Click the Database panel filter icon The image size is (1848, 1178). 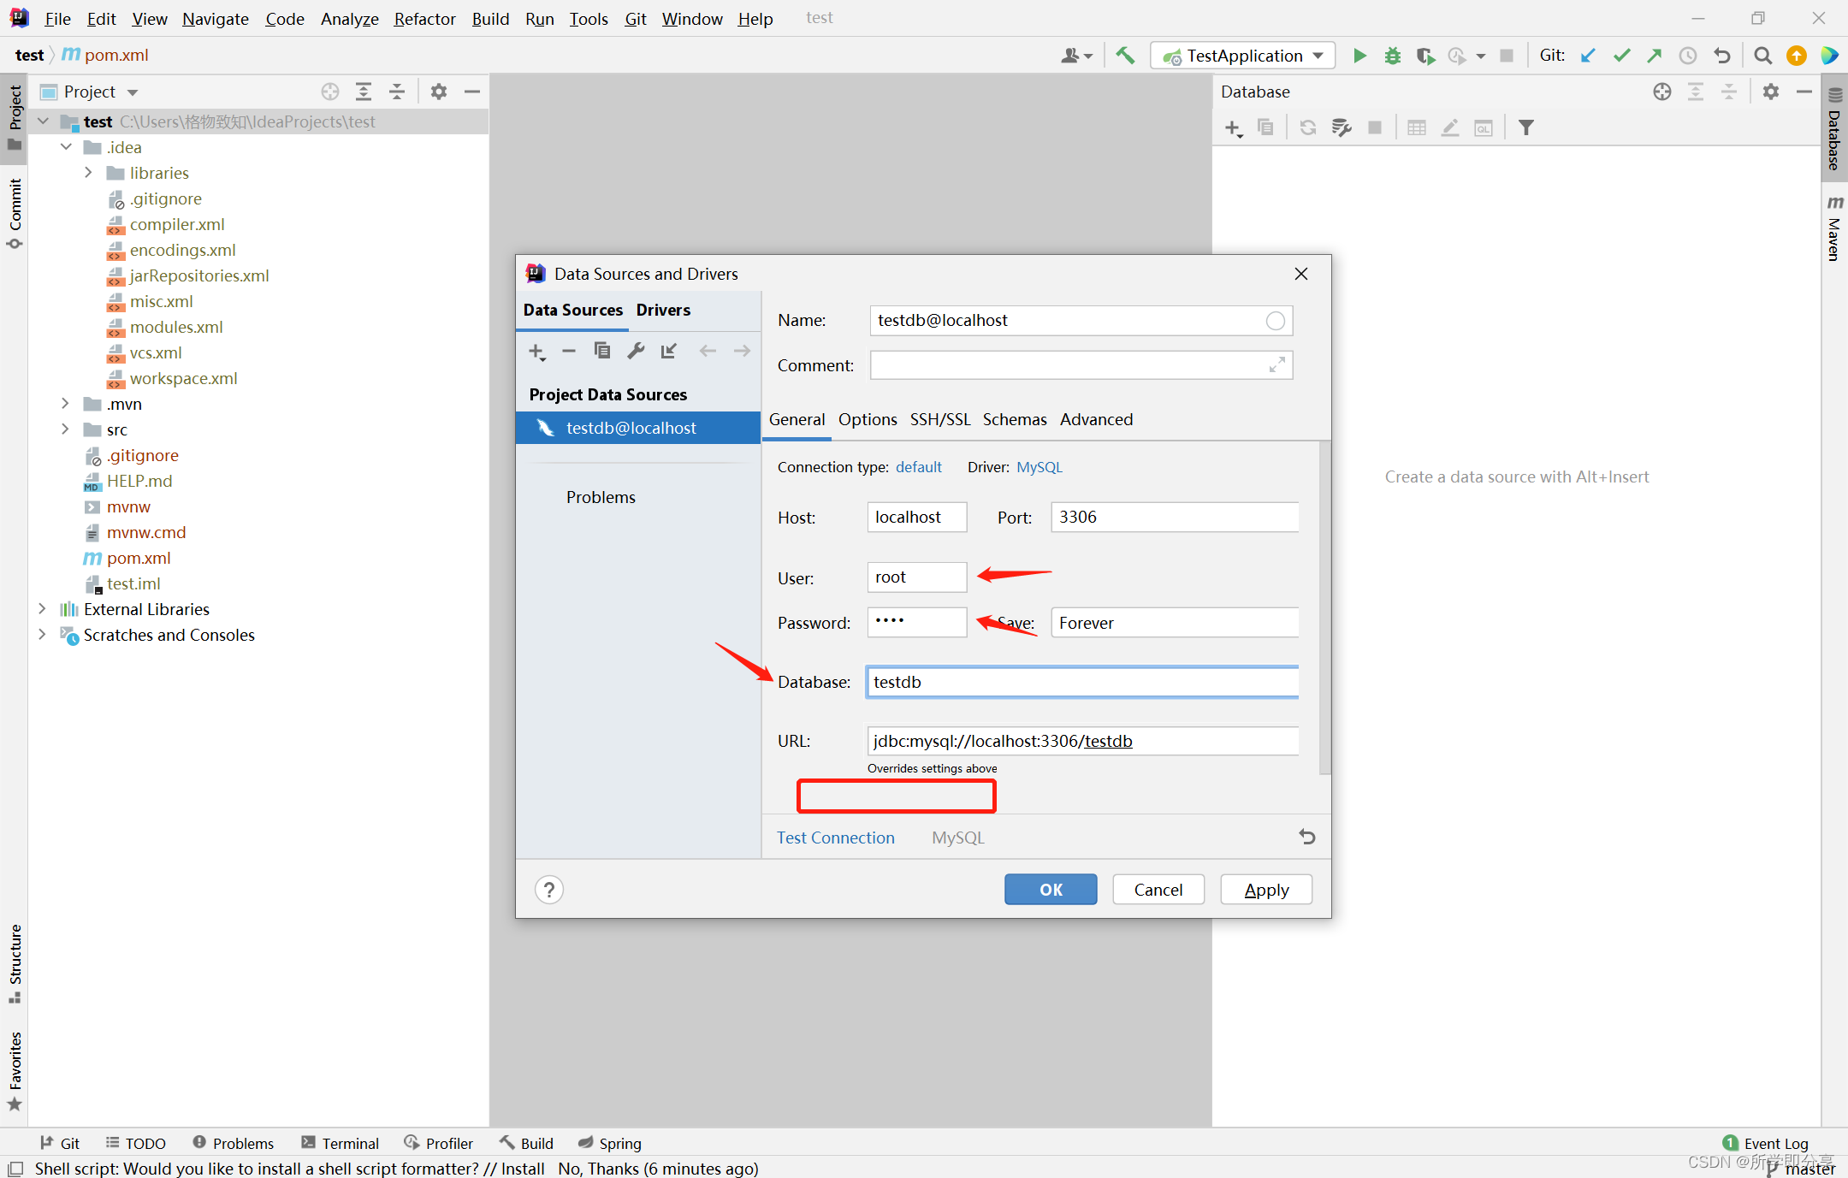1526,127
